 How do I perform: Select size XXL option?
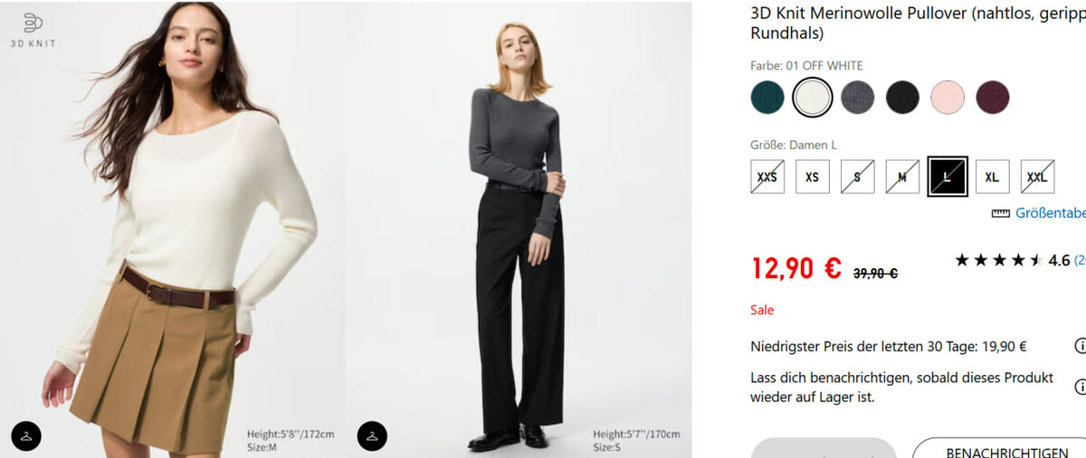(x=1037, y=176)
